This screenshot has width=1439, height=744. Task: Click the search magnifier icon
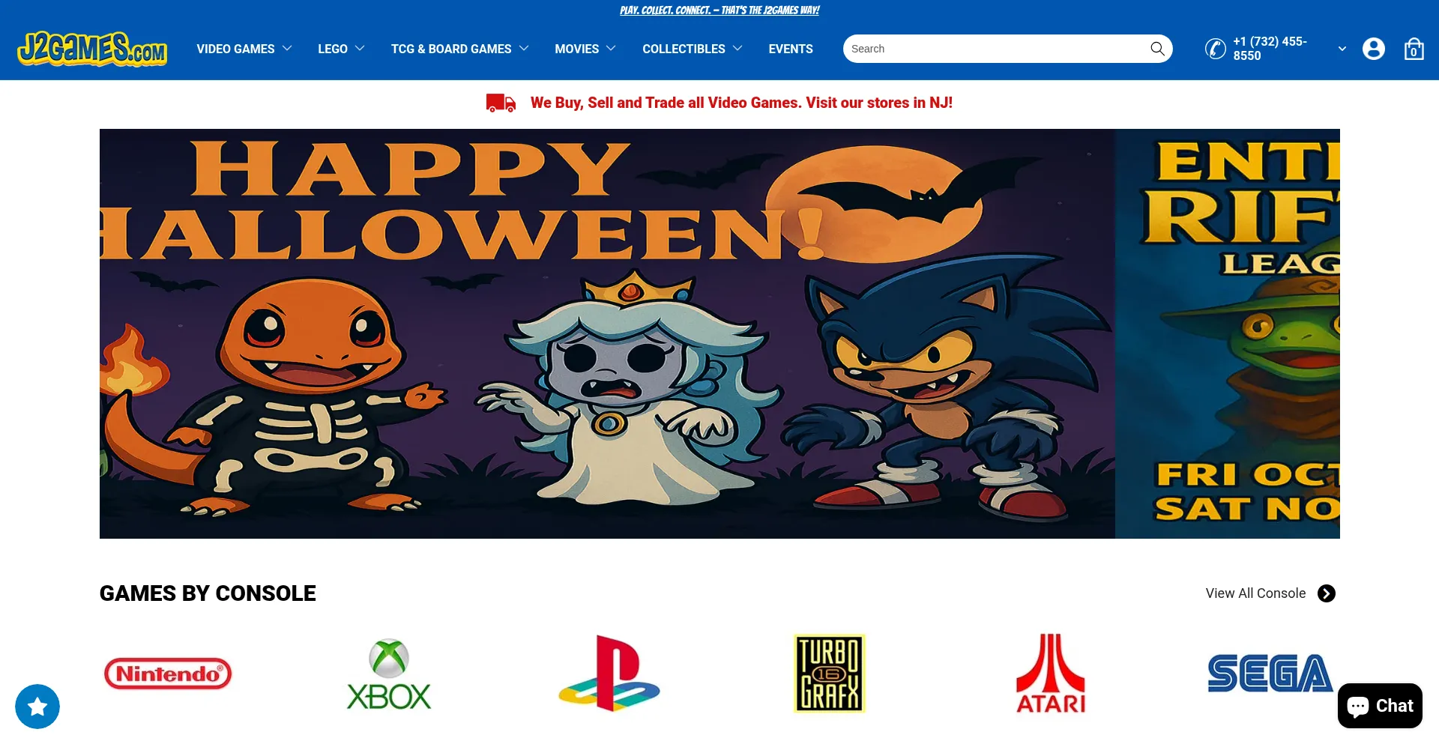(1157, 49)
